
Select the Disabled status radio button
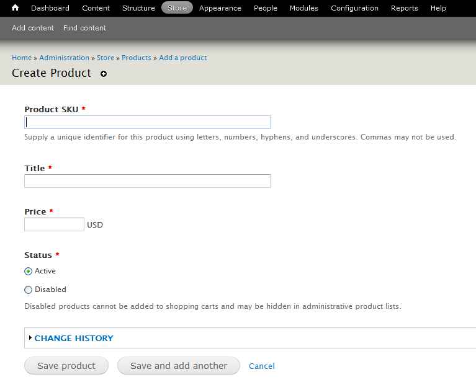point(28,290)
